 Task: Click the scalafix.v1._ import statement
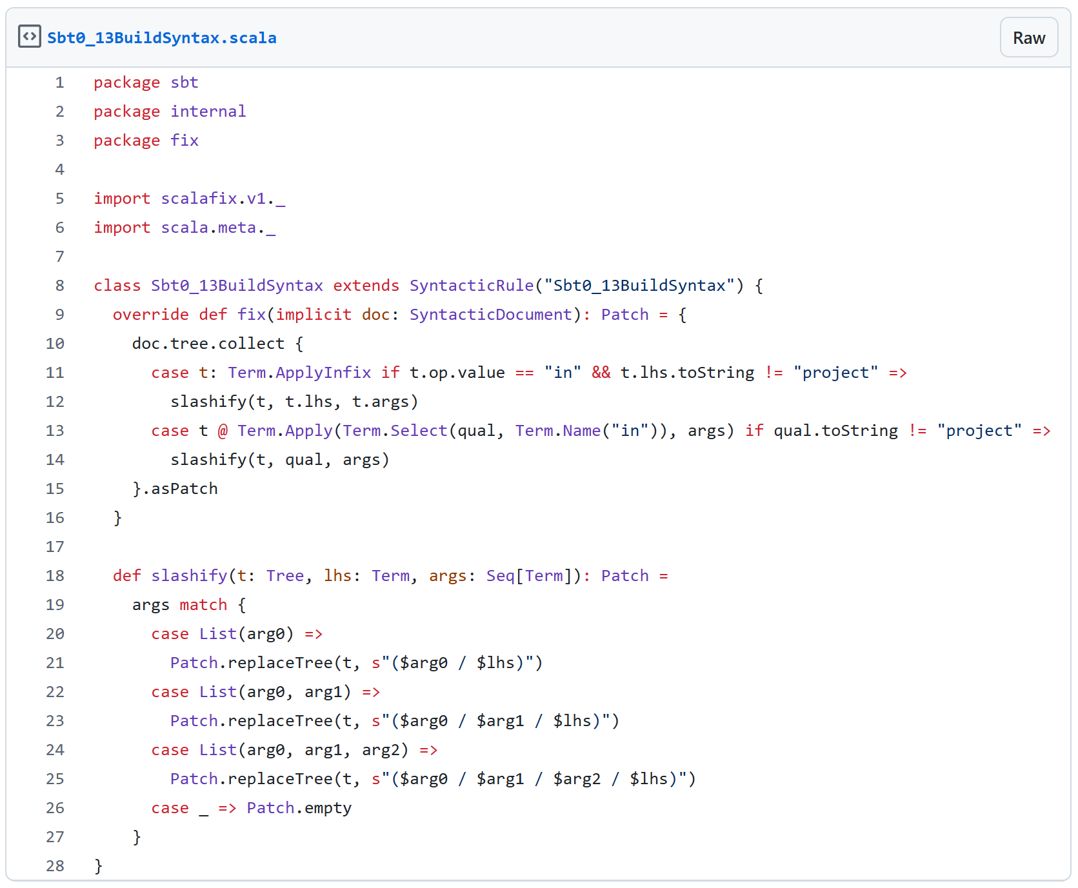click(x=223, y=199)
